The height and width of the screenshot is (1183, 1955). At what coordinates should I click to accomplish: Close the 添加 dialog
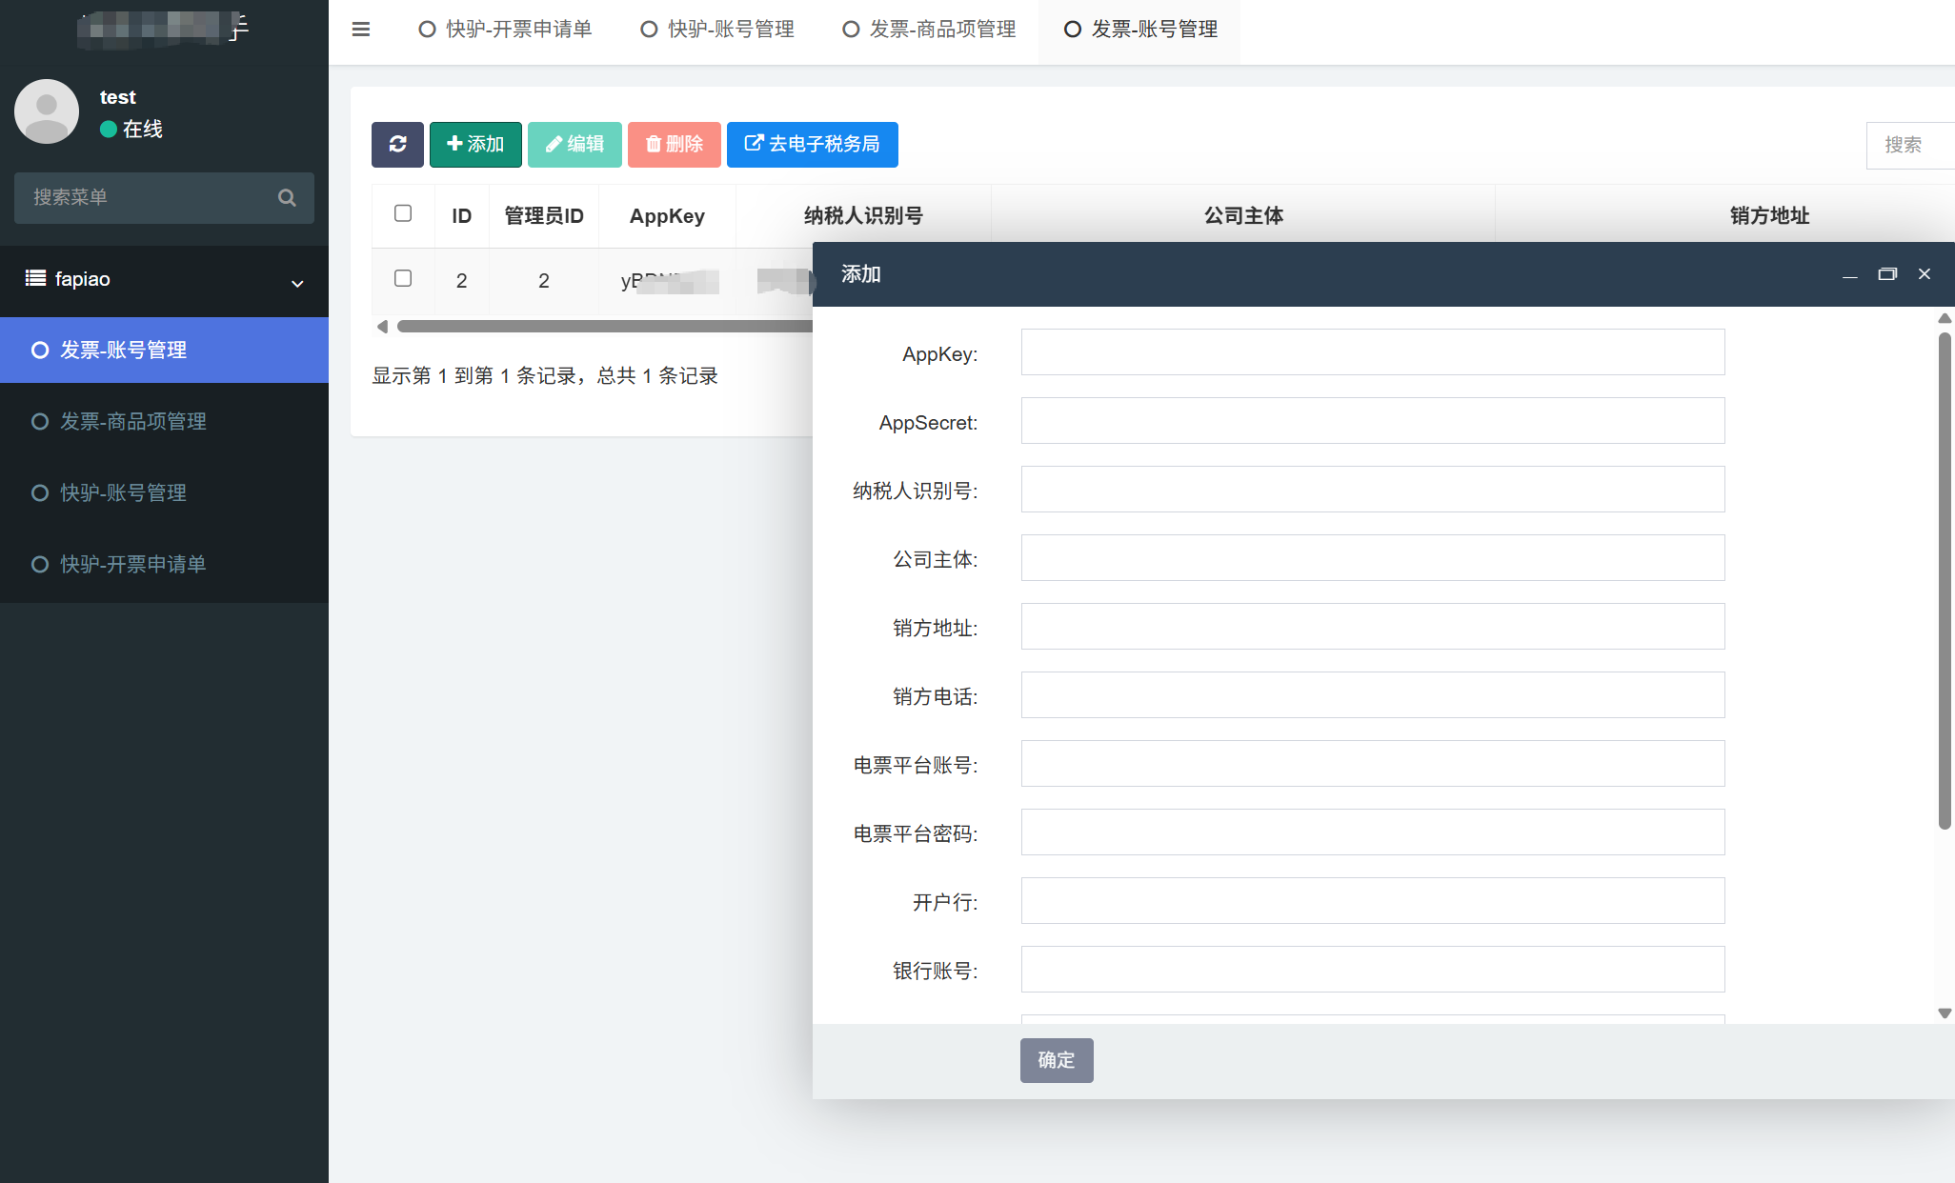(x=1924, y=274)
